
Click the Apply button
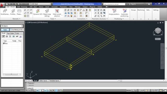pyautogui.click(x=5, y=30)
